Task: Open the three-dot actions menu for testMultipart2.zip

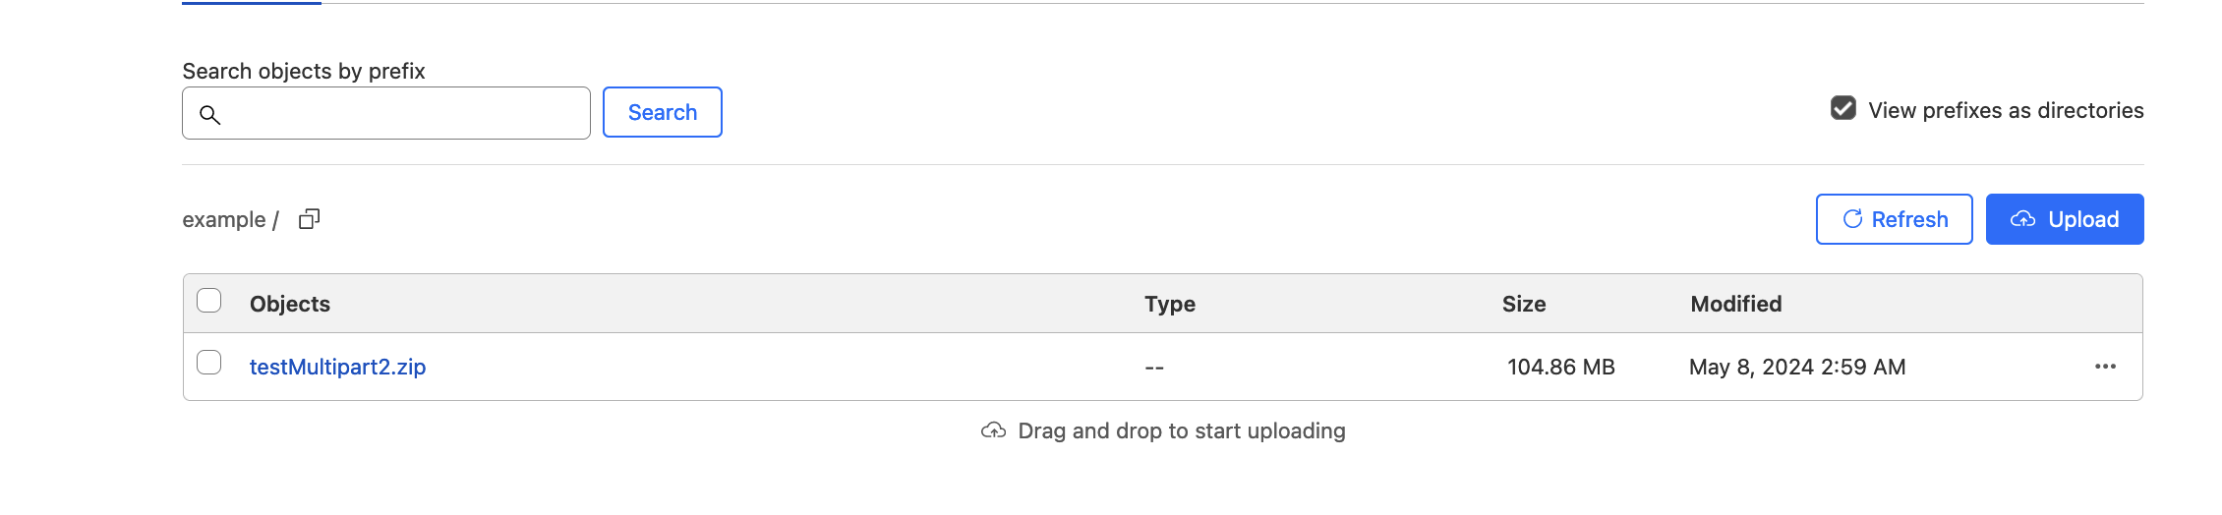Action: pyautogui.click(x=2105, y=367)
